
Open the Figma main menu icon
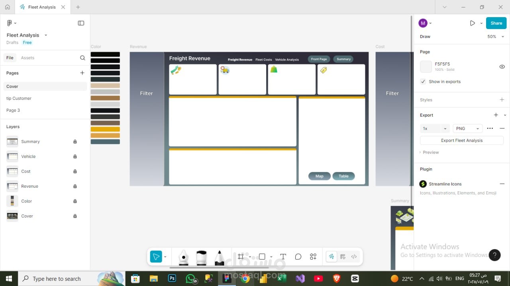coord(10,23)
